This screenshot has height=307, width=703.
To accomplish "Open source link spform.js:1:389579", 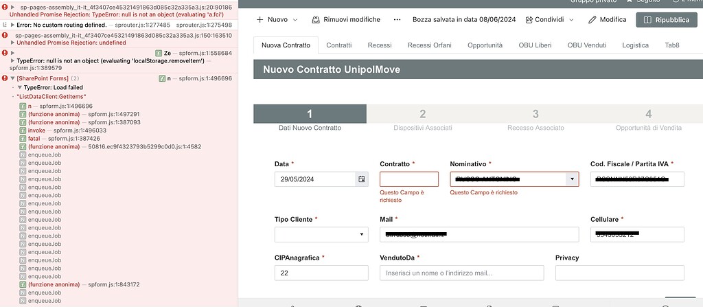I will [36, 68].
